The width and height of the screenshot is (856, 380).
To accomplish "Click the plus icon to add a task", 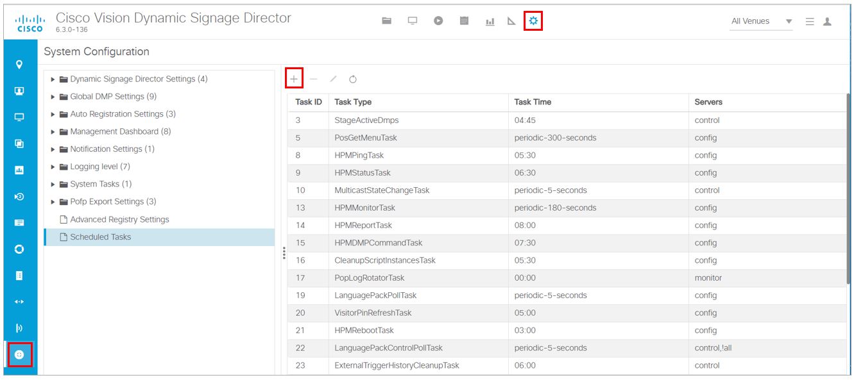I will coord(294,79).
